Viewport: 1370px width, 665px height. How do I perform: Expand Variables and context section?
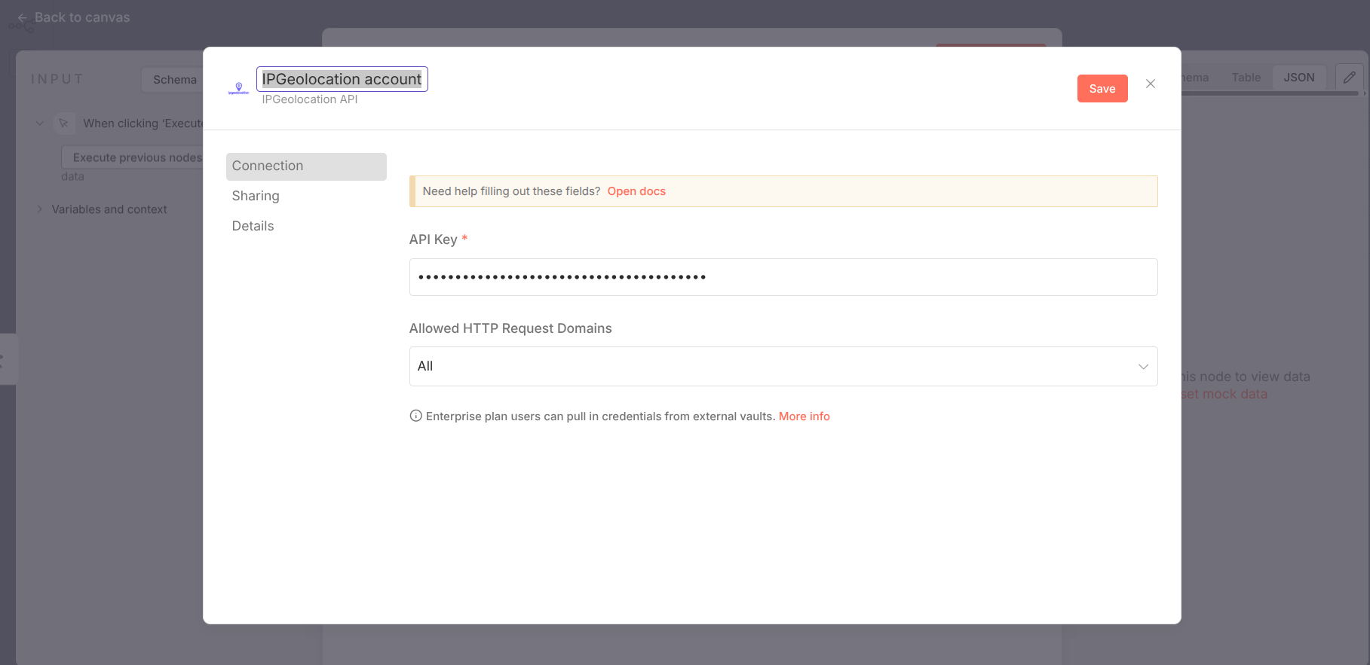(40, 209)
